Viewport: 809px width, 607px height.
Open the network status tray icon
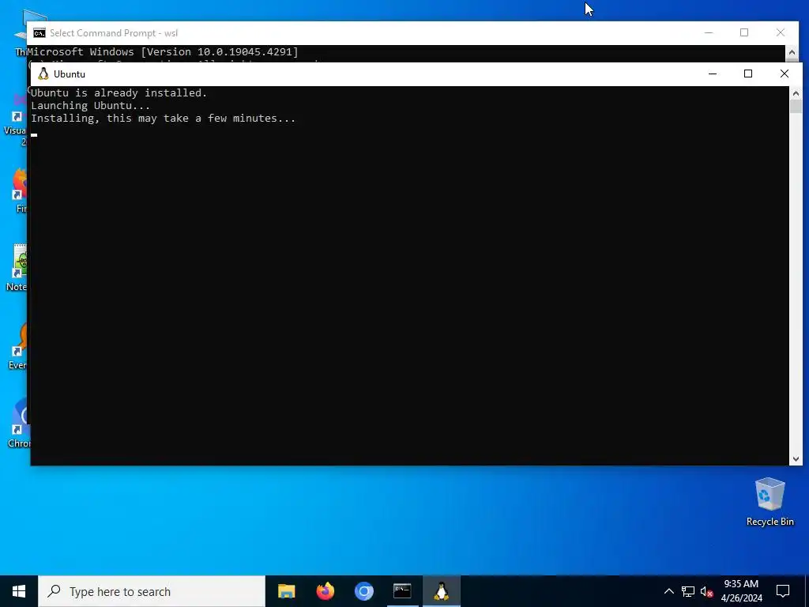[688, 591]
